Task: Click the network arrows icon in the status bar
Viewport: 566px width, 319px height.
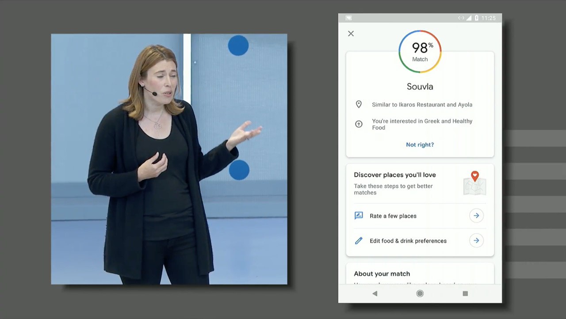Action: (461, 18)
